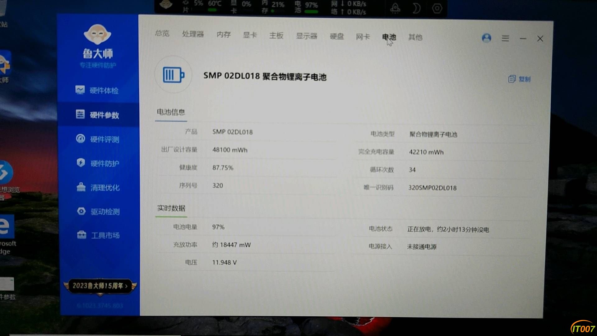The height and width of the screenshot is (336, 597).
Task: Open 工具市场 tool market
Action: 98,235
